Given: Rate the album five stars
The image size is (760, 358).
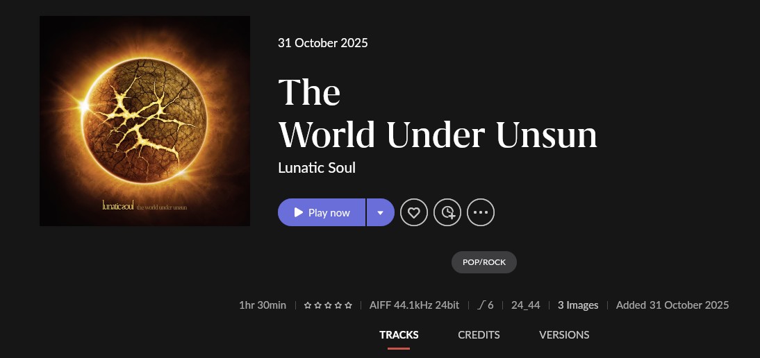Looking at the screenshot, I should (x=348, y=305).
